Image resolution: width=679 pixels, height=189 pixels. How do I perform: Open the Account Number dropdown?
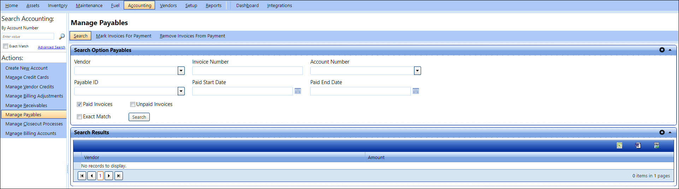[418, 71]
